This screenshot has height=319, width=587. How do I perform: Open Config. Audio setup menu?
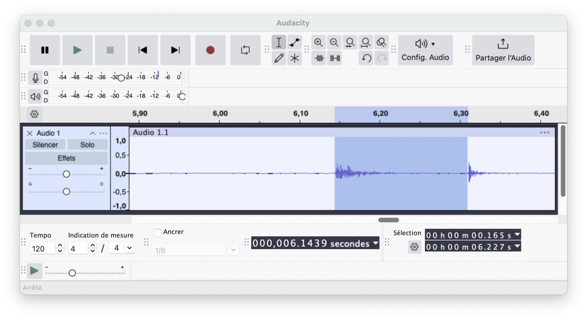pyautogui.click(x=425, y=50)
